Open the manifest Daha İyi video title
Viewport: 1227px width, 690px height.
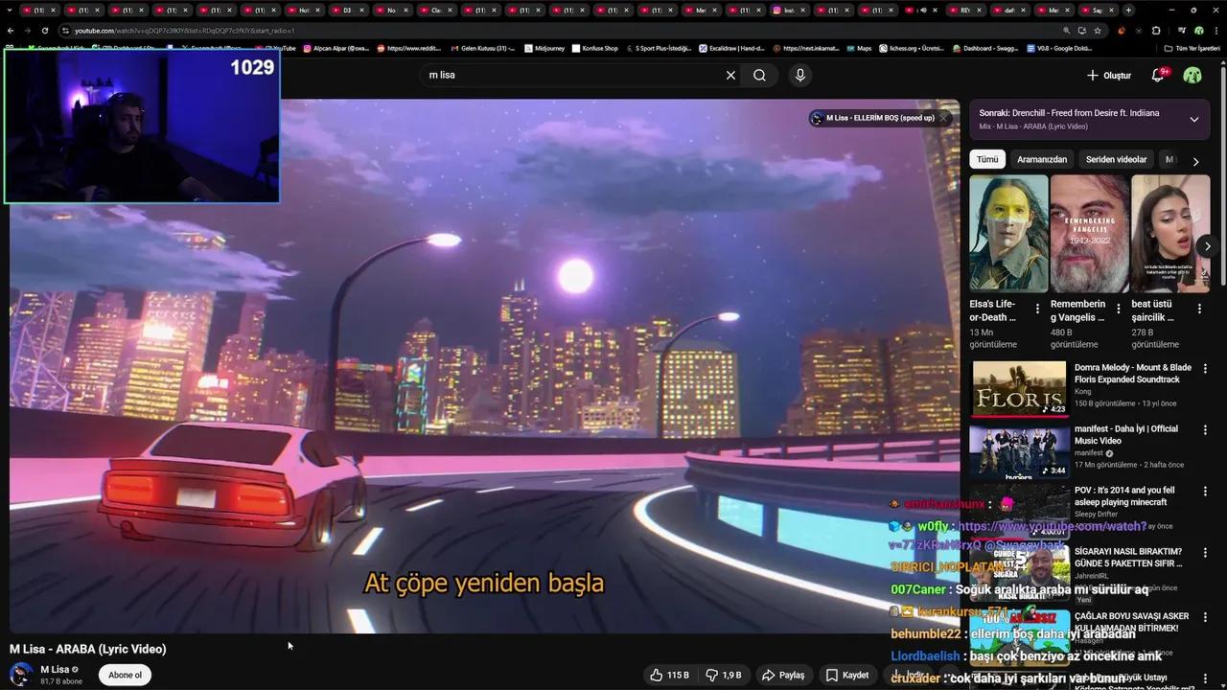[x=1126, y=434]
